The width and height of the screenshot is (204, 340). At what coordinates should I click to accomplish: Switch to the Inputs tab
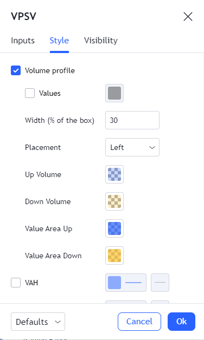tap(23, 41)
